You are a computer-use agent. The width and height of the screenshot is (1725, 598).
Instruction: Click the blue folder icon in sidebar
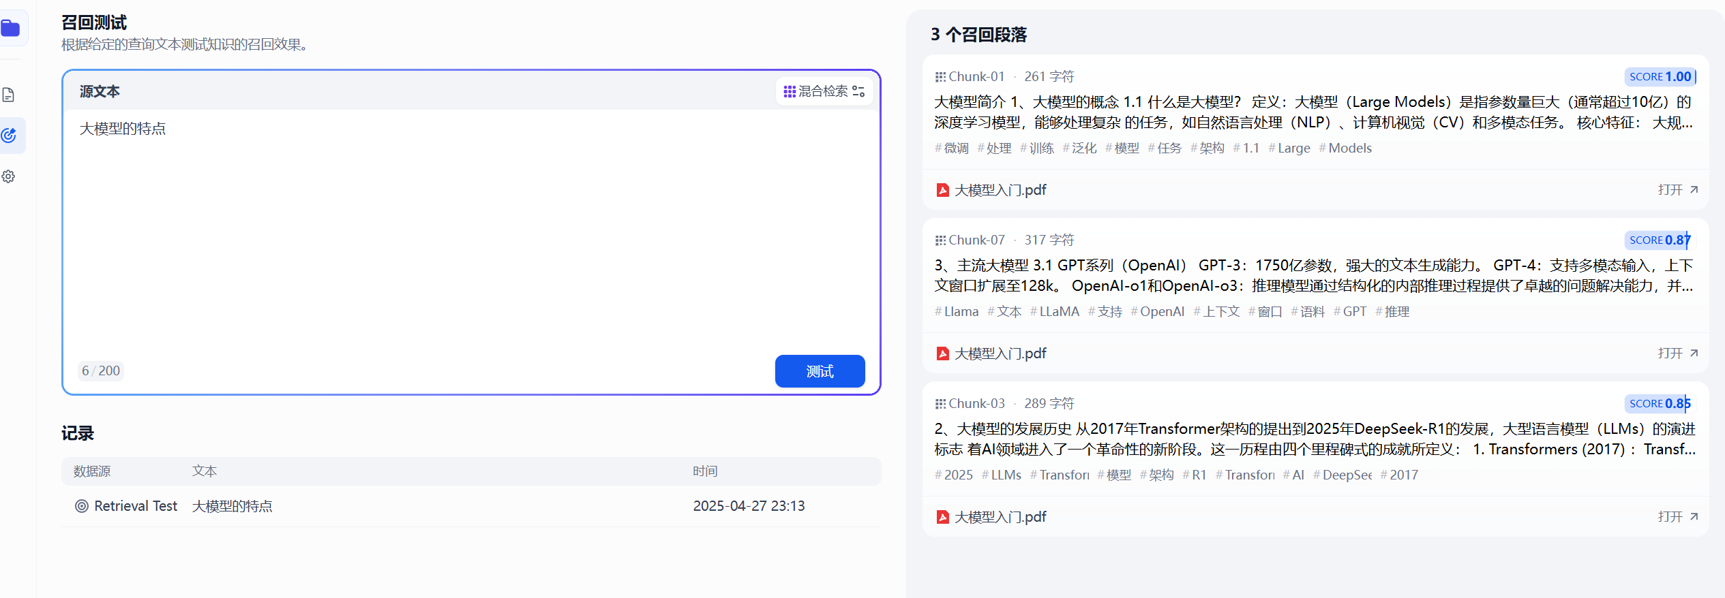[x=10, y=29]
